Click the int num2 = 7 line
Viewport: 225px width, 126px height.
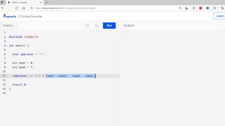[x=23, y=67]
